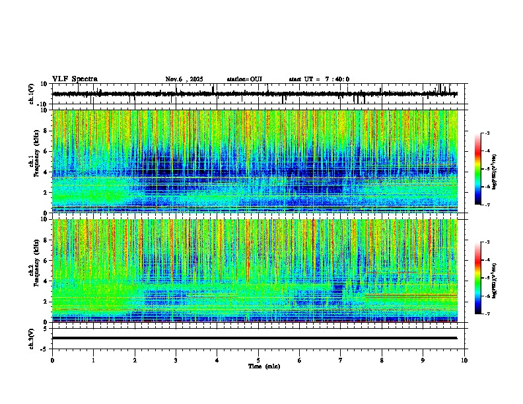523x404 pixels.
Task: Click the 'VLF Spectra' title text
Action: pyautogui.click(x=75, y=79)
